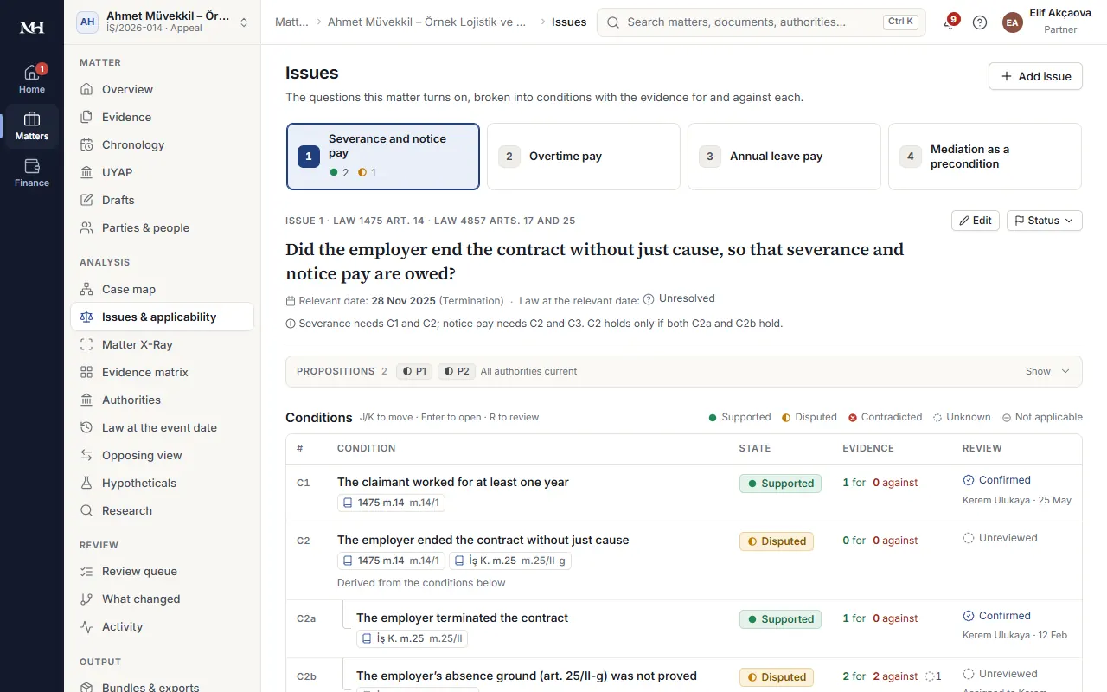
Task: Open the help question mark icon
Action: pyautogui.click(x=980, y=22)
